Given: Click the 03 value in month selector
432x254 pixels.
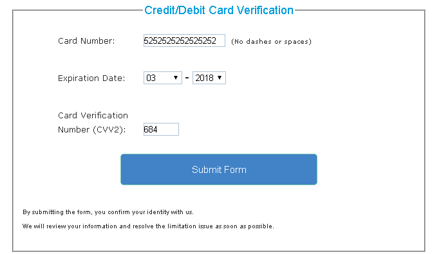Looking at the screenshot, I should pos(151,78).
